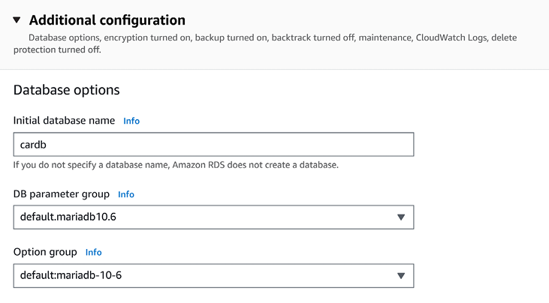This screenshot has height=303, width=549.
Task: Open Info link beside Option group
Action: [94, 253]
